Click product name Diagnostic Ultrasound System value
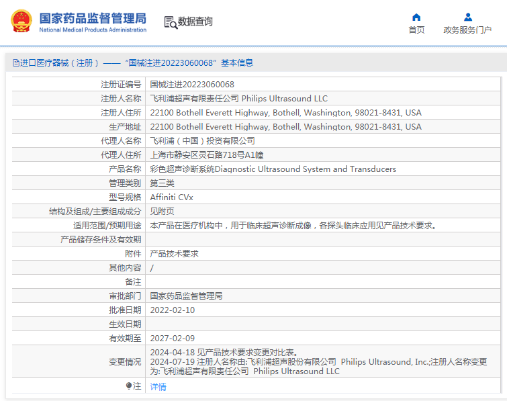The width and height of the screenshot is (507, 401). click(273, 169)
